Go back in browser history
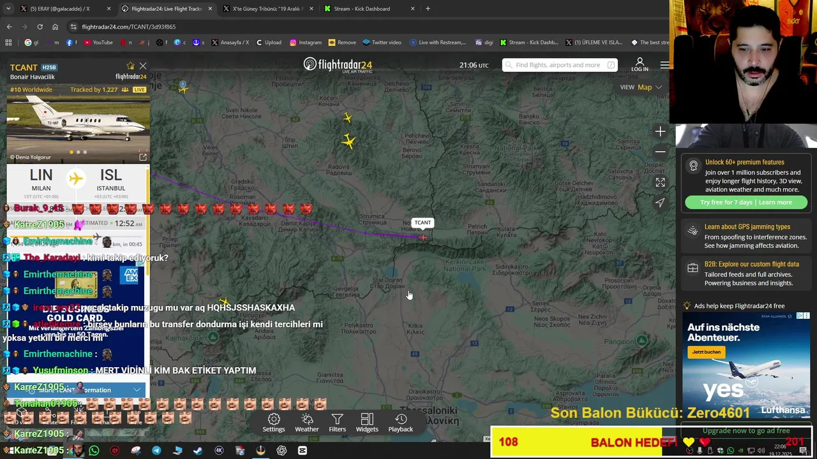 (x=9, y=27)
